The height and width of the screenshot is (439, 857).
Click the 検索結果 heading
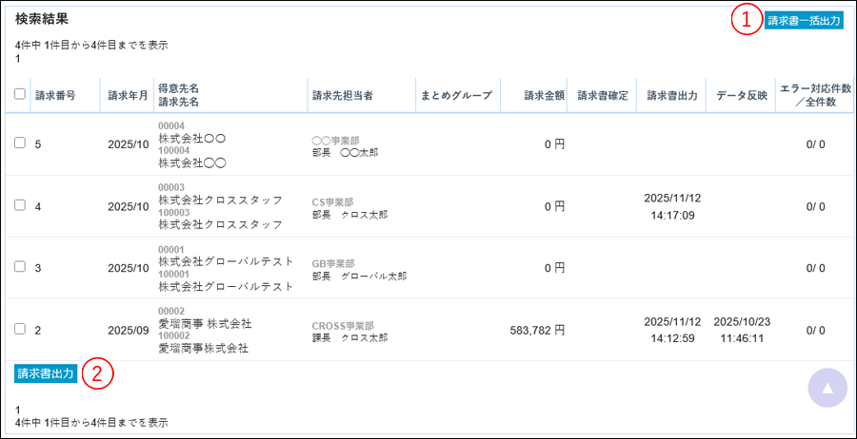(x=42, y=19)
